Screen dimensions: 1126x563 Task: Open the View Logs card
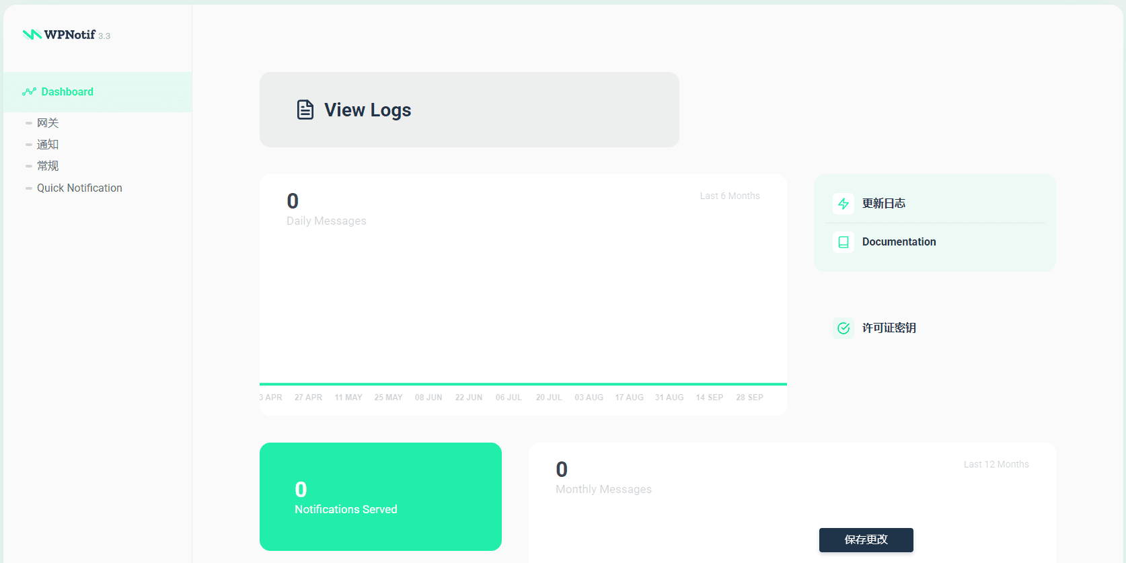click(x=470, y=110)
